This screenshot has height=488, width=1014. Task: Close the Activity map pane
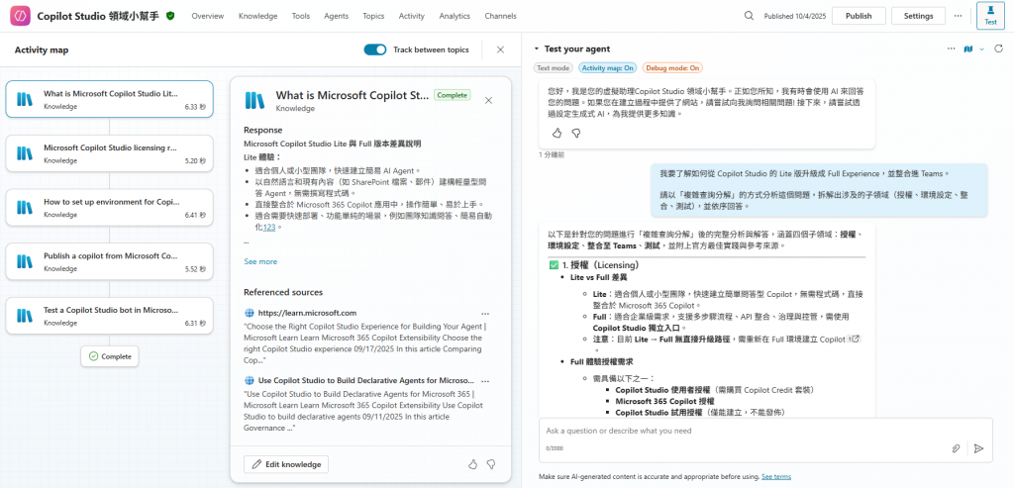click(x=500, y=49)
